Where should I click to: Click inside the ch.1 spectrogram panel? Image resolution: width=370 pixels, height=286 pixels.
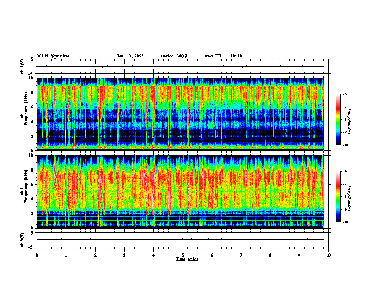pos(180,114)
